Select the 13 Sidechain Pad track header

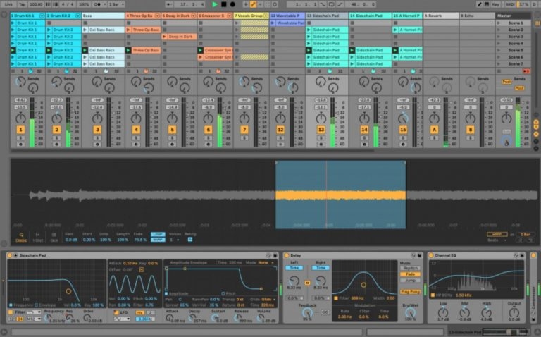point(326,15)
